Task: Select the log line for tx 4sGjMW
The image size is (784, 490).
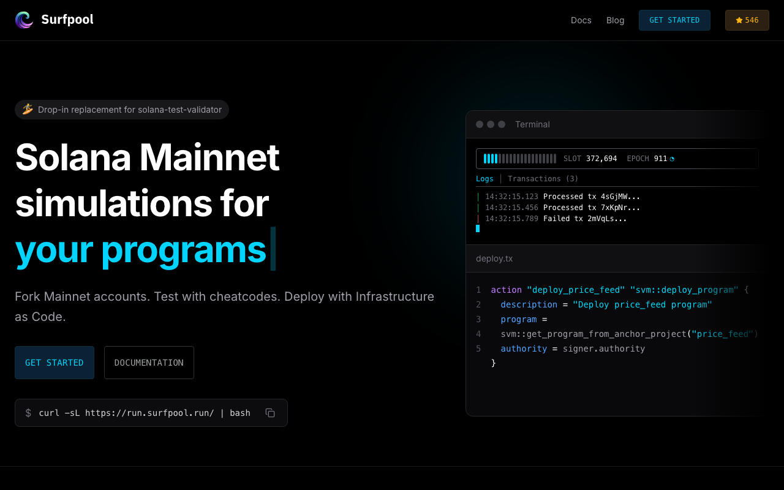Action: click(x=559, y=197)
